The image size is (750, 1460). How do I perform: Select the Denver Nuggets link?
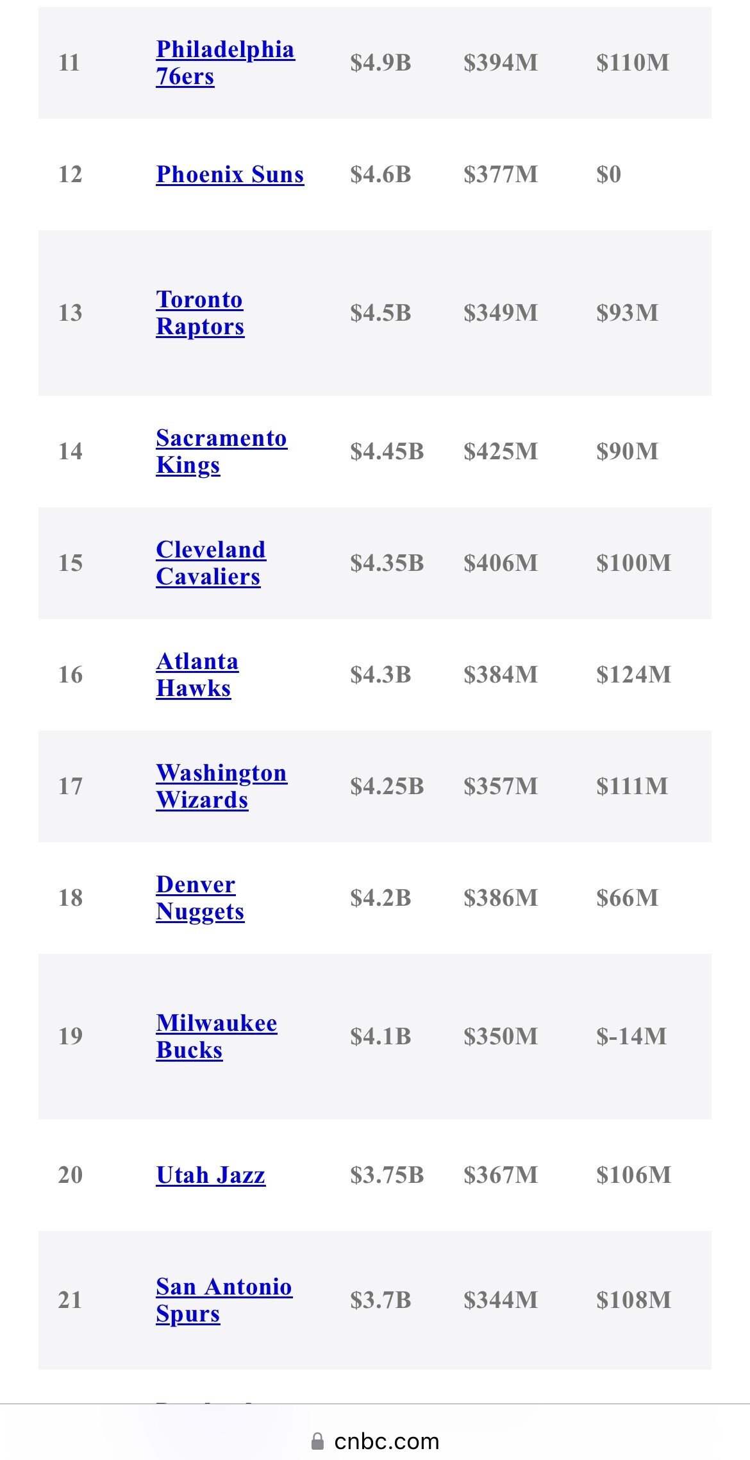point(199,897)
